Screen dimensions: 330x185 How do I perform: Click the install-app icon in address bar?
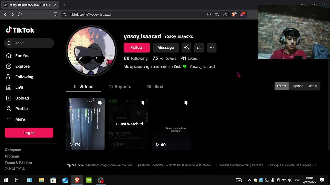(x=217, y=15)
